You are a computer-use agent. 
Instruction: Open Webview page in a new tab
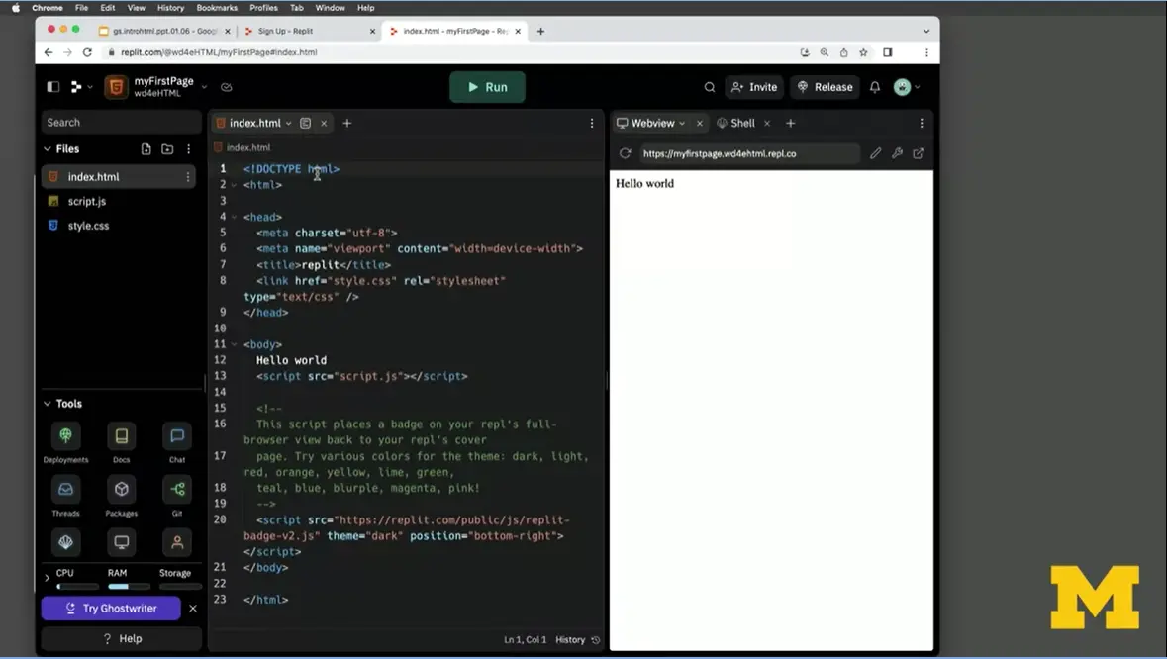tap(919, 153)
